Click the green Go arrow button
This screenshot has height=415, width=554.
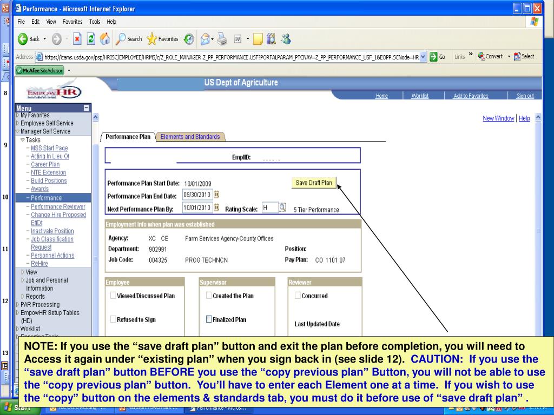click(x=433, y=57)
